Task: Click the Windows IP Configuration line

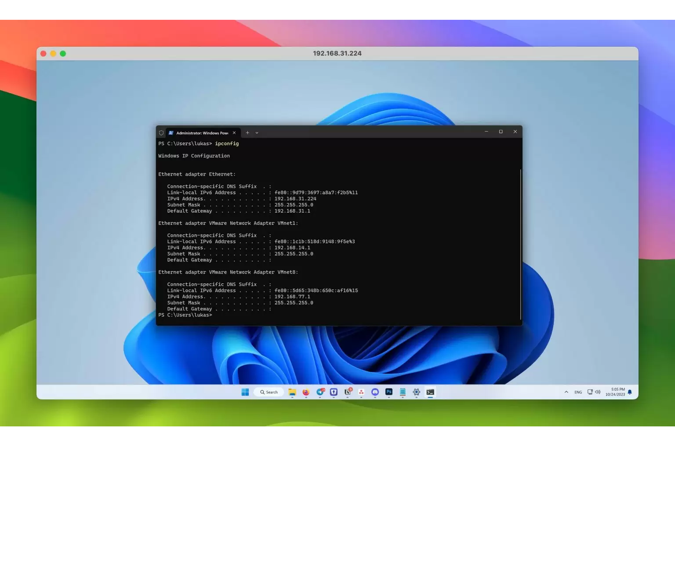Action: (194, 156)
